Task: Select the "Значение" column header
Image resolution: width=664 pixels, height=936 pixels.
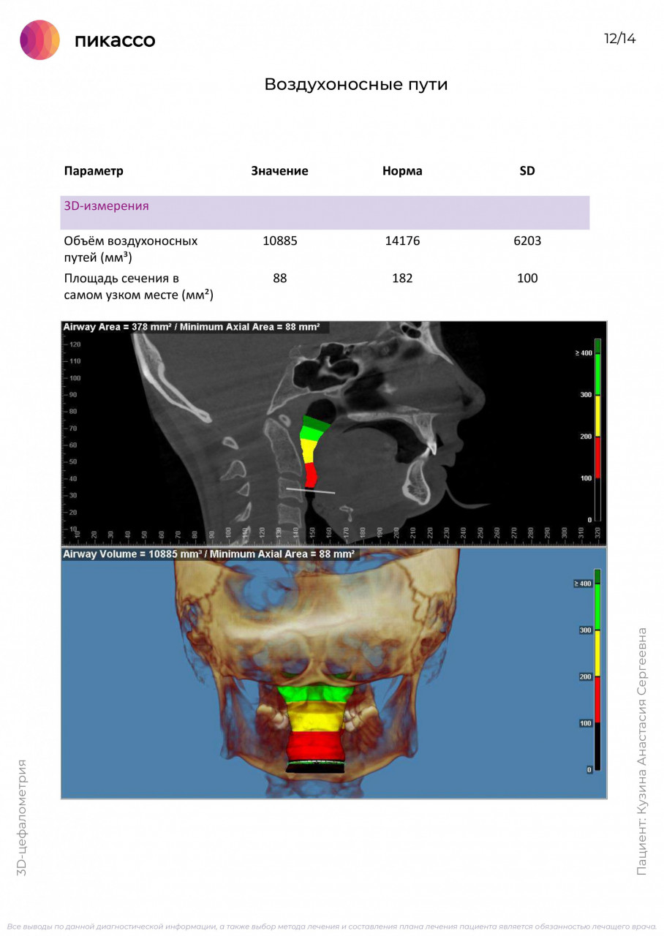Action: point(279,171)
